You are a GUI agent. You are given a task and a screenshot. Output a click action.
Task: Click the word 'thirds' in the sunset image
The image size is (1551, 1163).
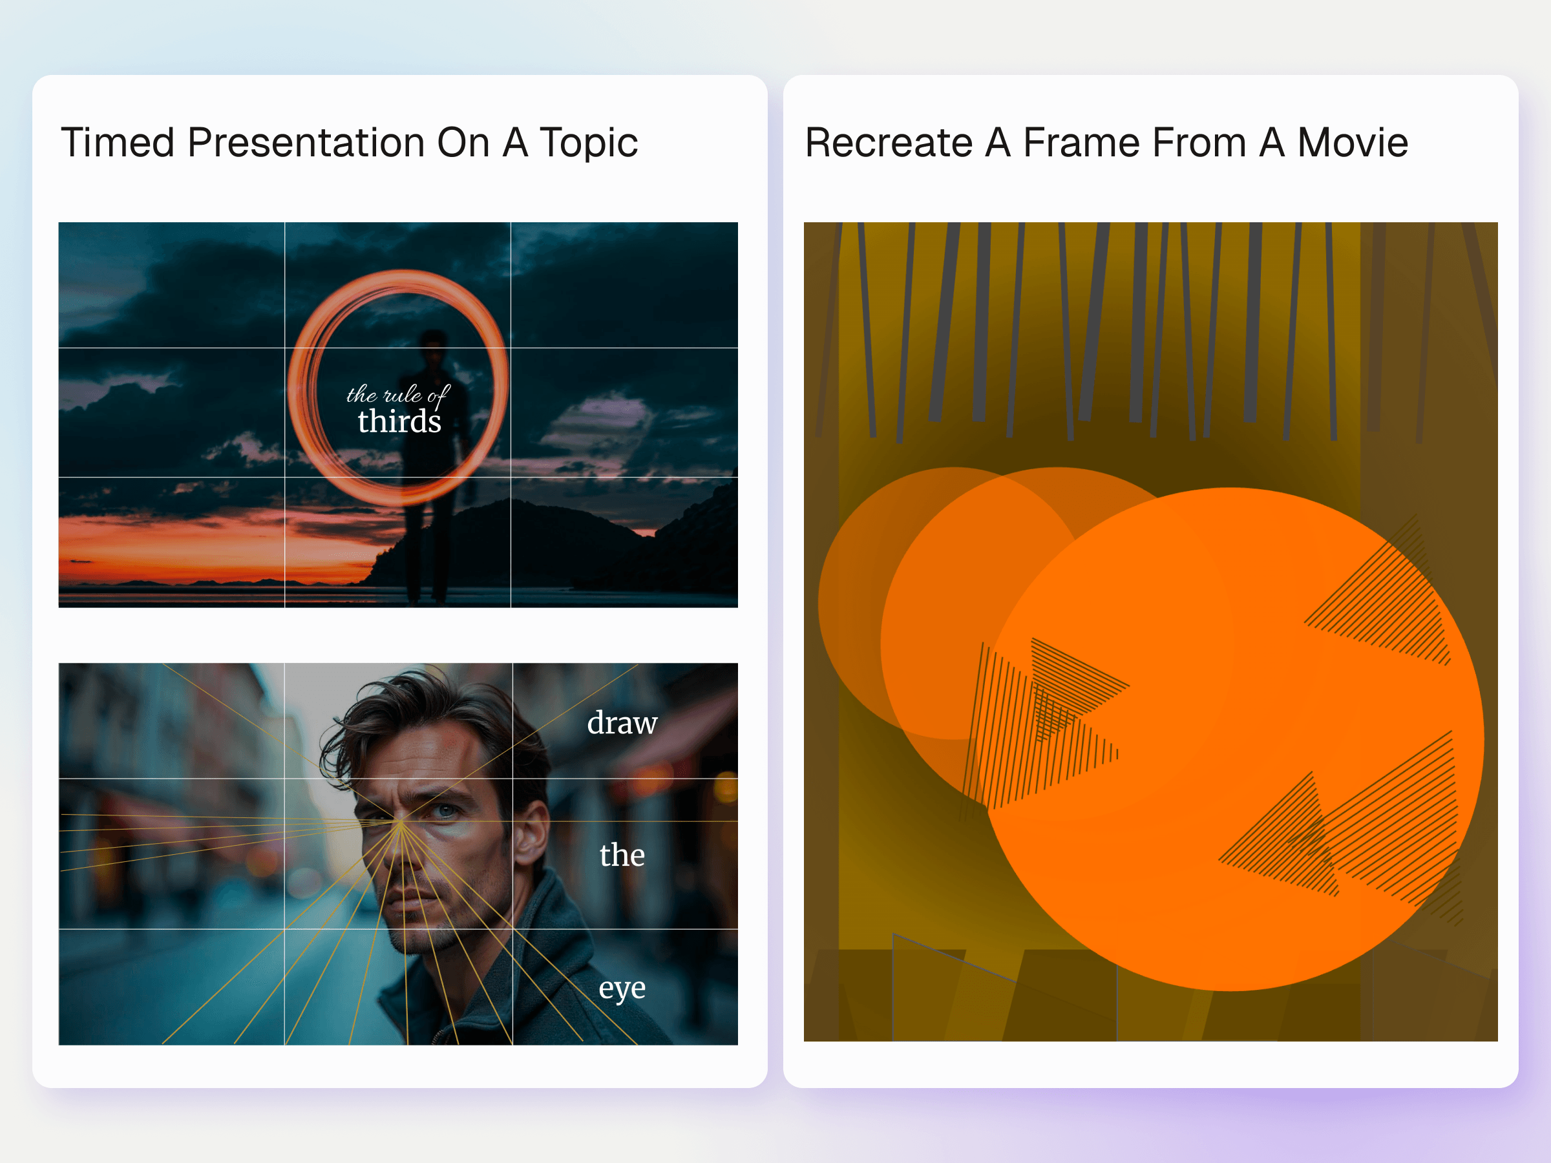pos(399,421)
